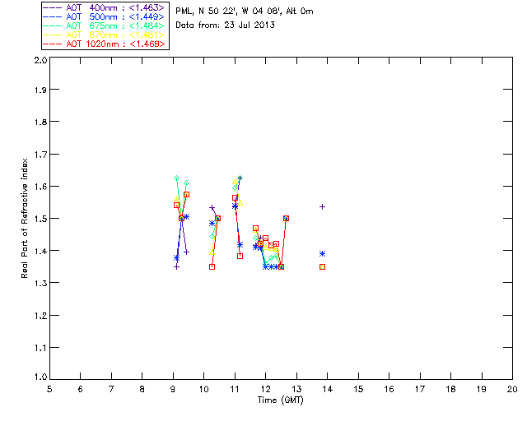
Task: Click the x-axis tick label '16'
Action: (389, 389)
